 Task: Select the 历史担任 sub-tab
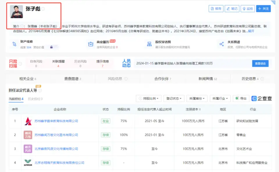[x=35, y=99]
